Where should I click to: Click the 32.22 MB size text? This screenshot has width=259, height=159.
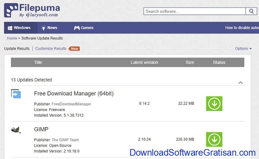[186, 103]
